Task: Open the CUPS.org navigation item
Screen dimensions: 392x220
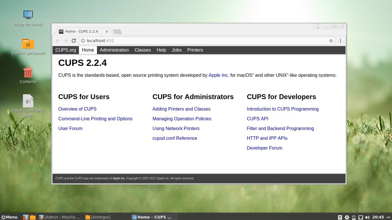Action: point(66,50)
